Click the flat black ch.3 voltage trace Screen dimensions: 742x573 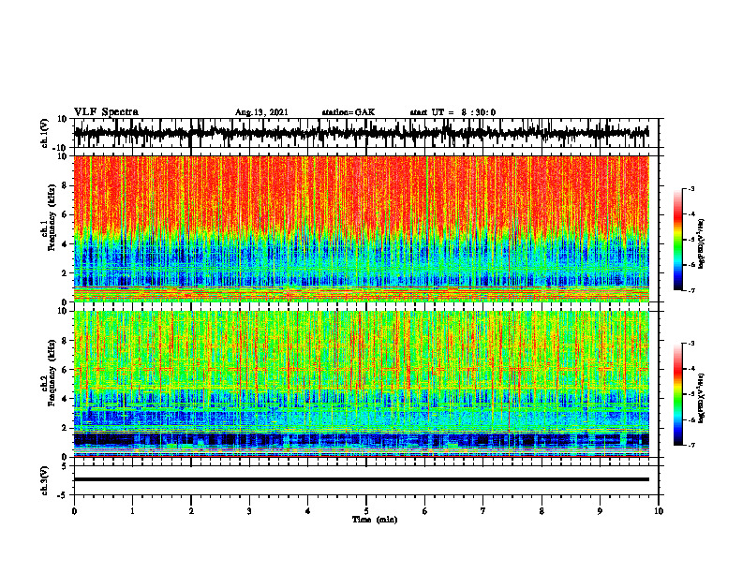point(362,479)
